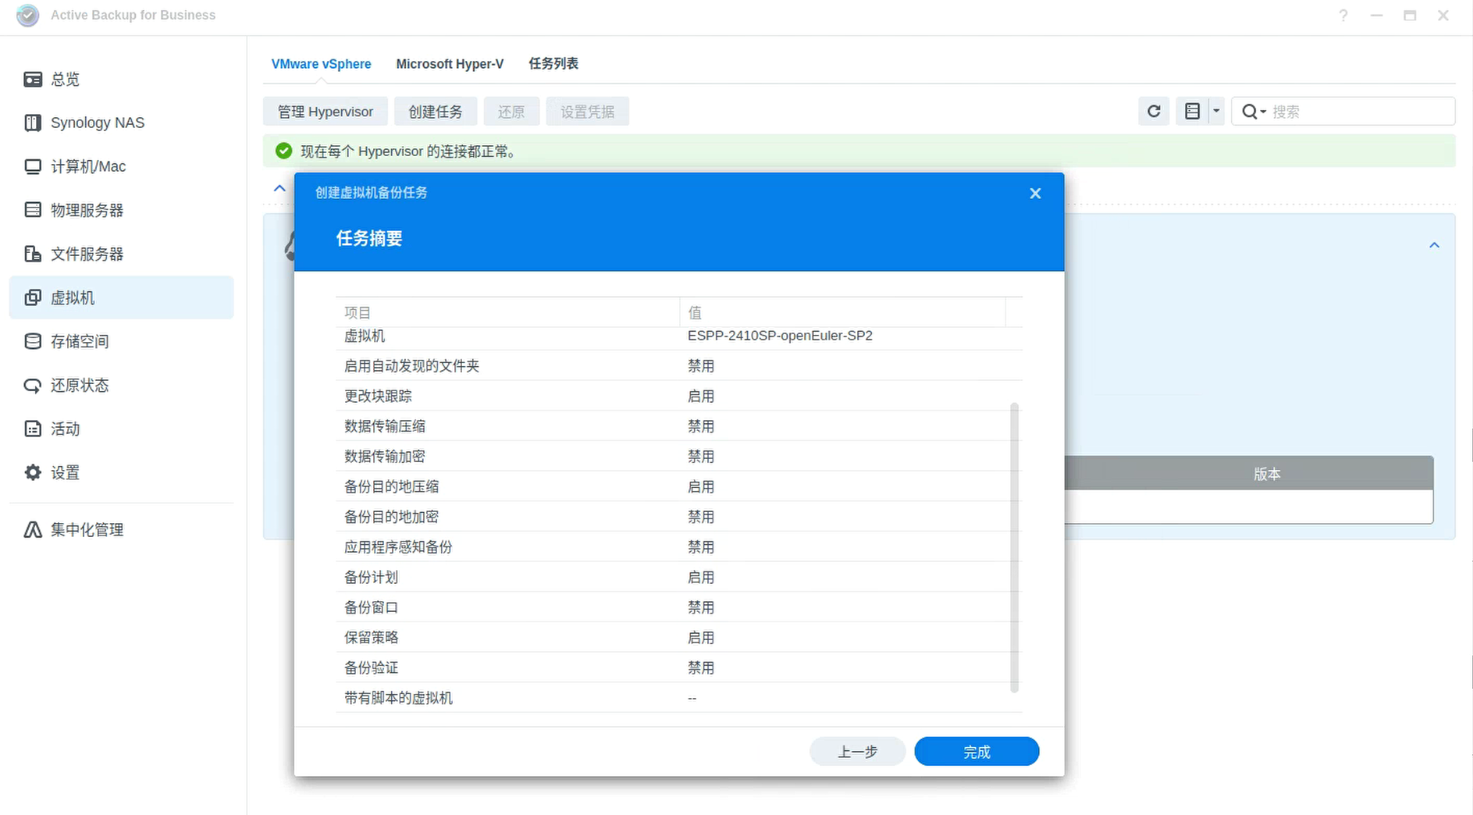Click 完成 to finish the backup task
The height and width of the screenshot is (815, 1473).
coord(977,751)
